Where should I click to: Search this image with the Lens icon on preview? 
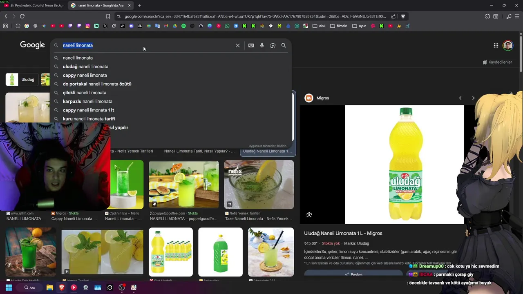[309, 215]
